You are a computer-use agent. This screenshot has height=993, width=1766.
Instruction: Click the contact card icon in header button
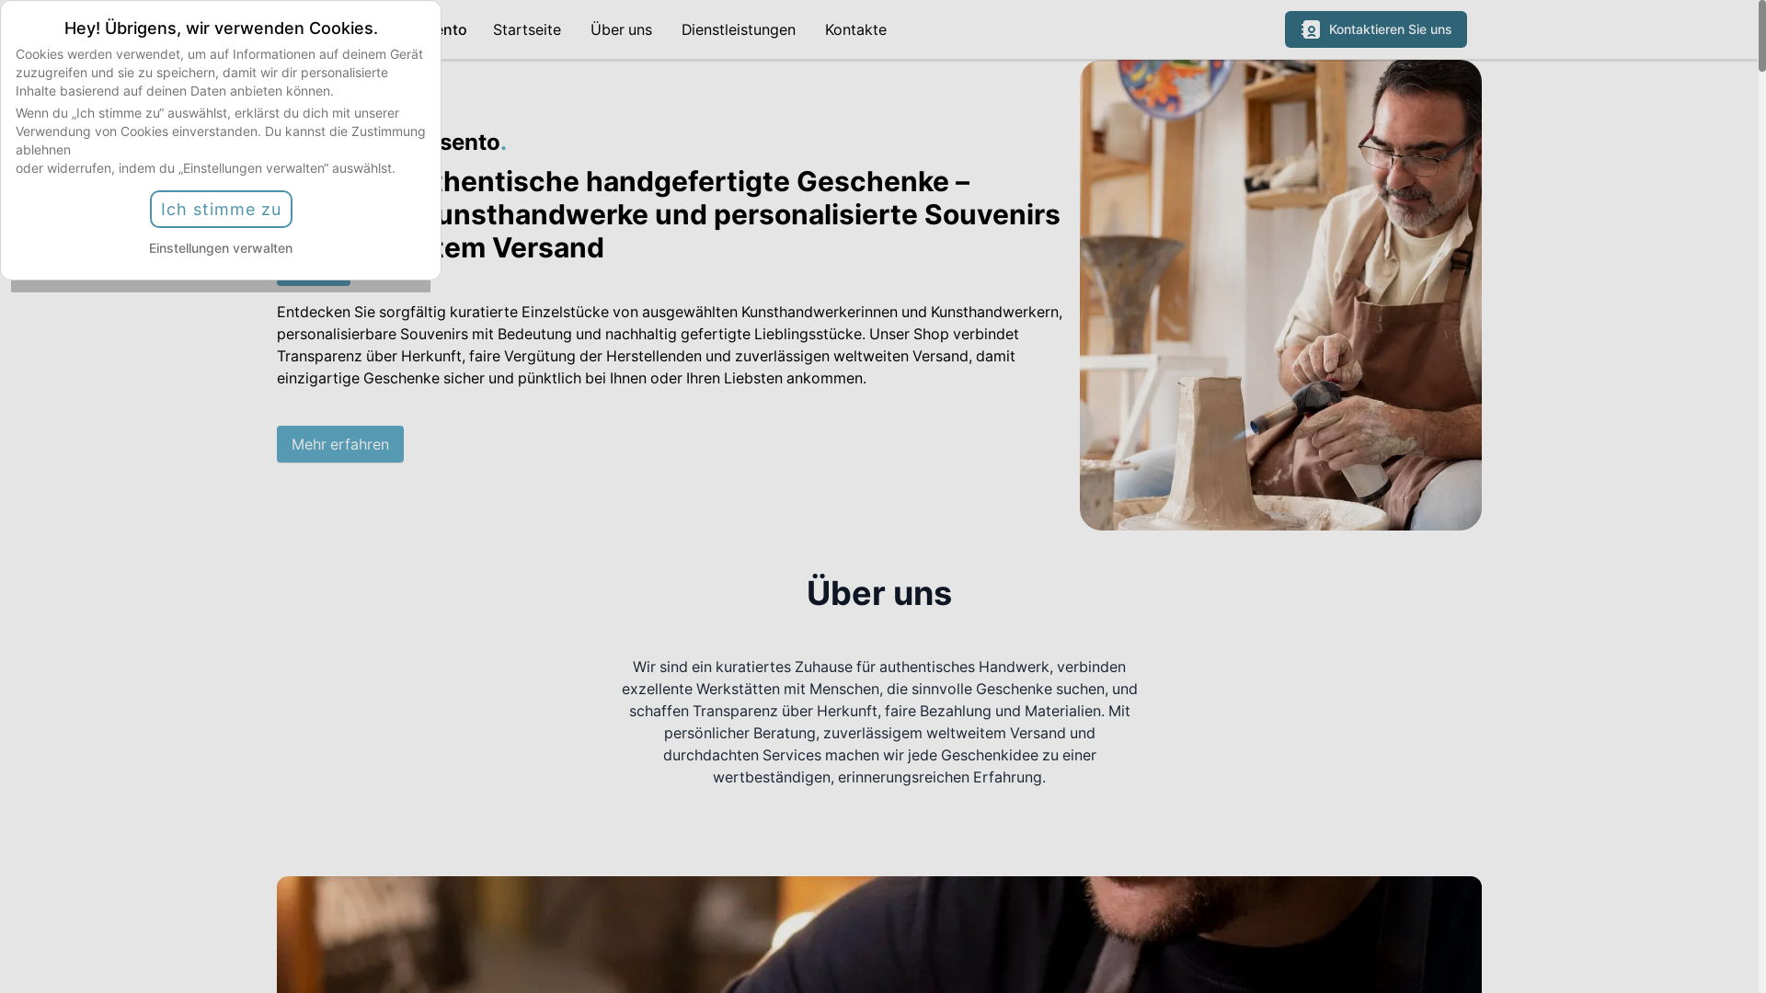1311,29
